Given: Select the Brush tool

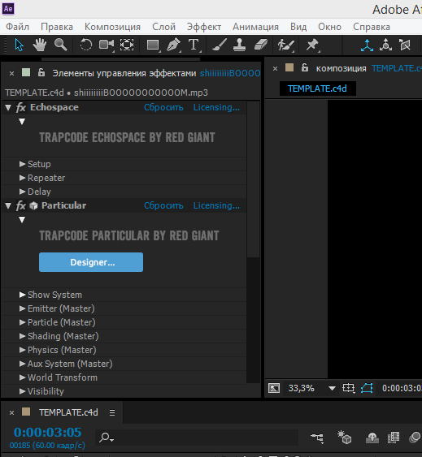Looking at the screenshot, I should pos(219,45).
